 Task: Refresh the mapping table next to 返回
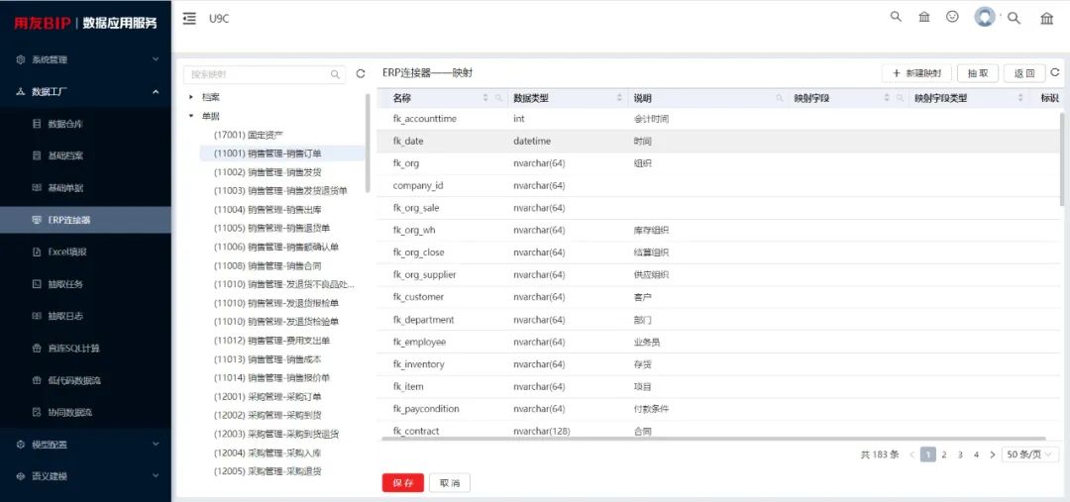[x=1055, y=72]
